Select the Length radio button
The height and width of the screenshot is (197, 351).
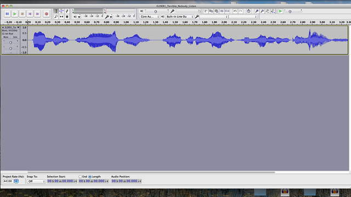coord(90,177)
